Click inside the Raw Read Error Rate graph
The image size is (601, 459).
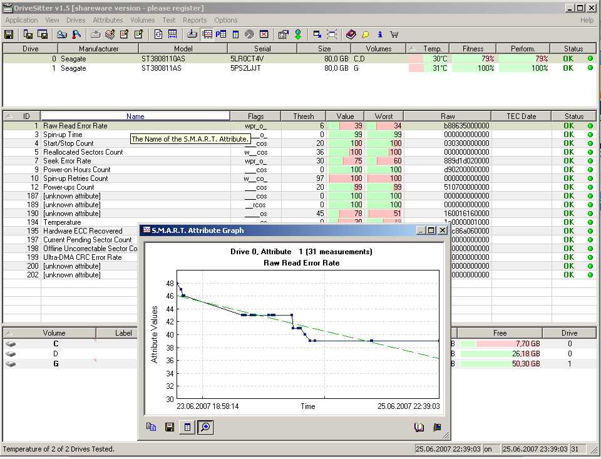tap(308, 334)
